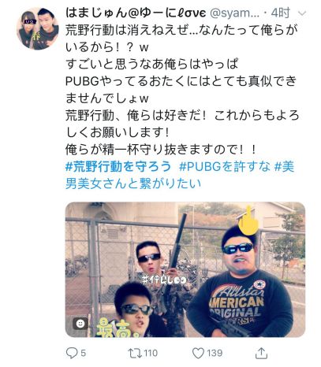Like the tweet with the heart icon
This screenshot has width=321, height=367.
click(x=198, y=353)
